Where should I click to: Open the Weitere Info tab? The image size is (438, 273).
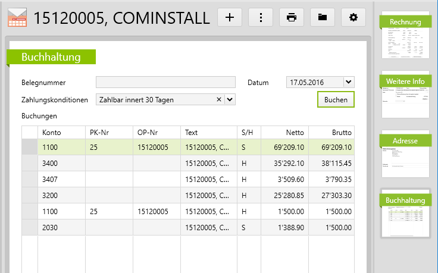pos(405,81)
